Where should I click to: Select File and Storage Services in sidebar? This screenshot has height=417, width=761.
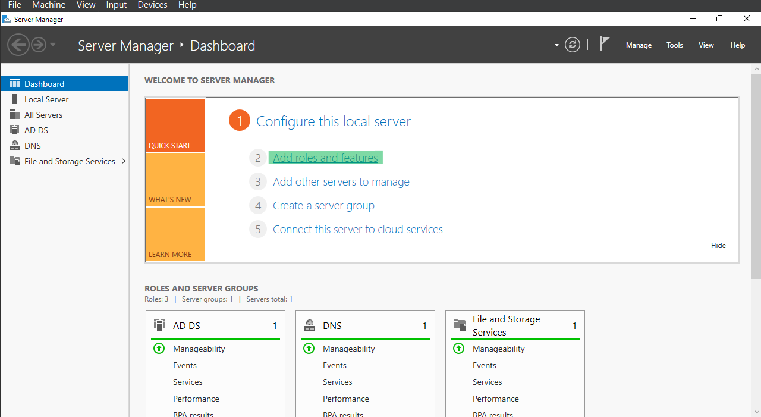[x=64, y=161]
